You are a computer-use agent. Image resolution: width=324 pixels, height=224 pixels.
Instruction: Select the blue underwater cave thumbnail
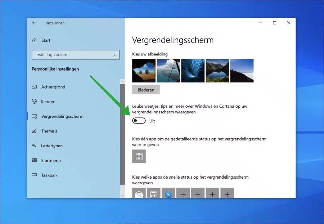click(x=193, y=71)
